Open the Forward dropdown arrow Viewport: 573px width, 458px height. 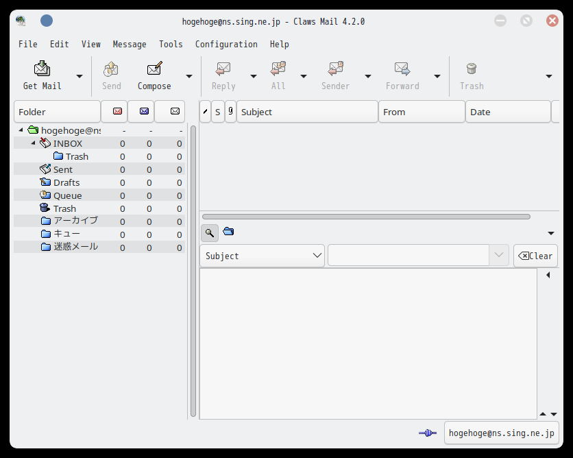[437, 76]
